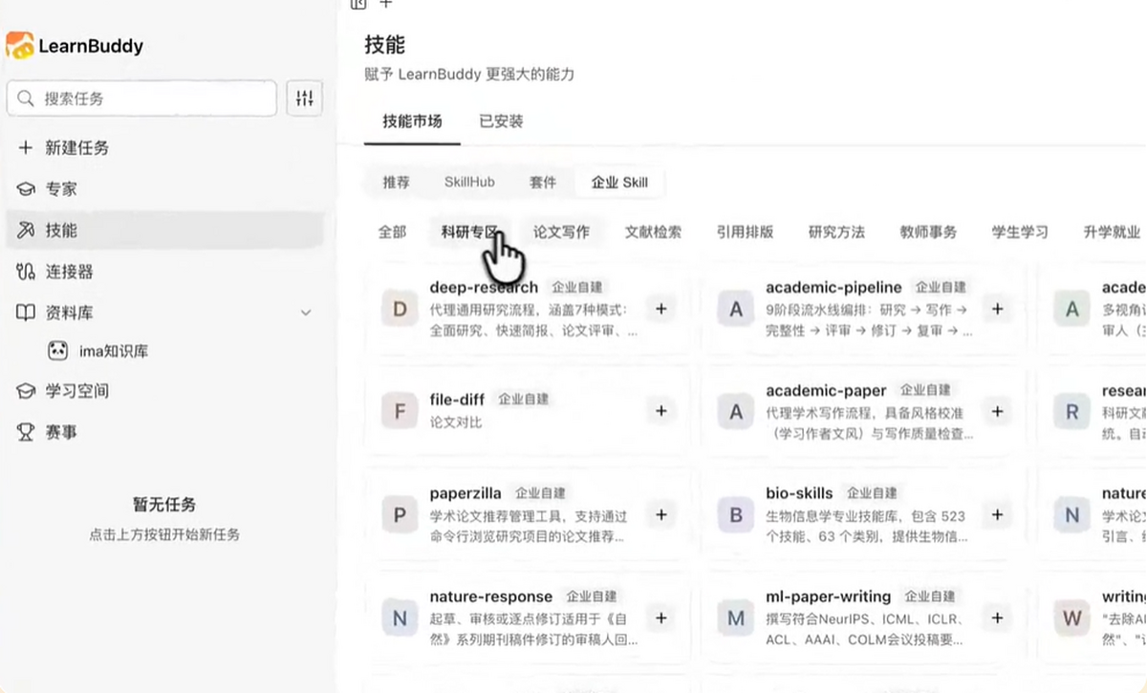
Task: Filter by 全部 category
Action: 392,231
